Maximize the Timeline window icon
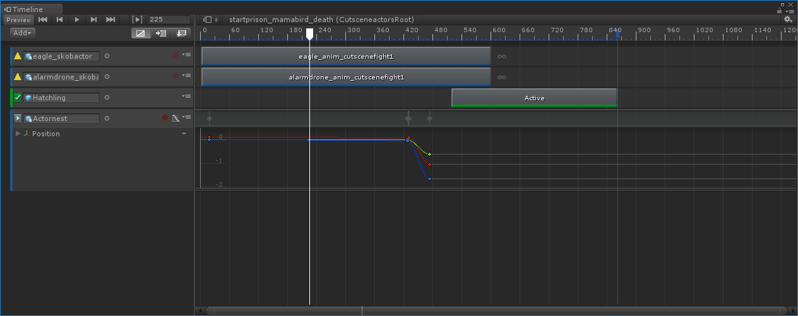The image size is (798, 316). coord(782,4)
